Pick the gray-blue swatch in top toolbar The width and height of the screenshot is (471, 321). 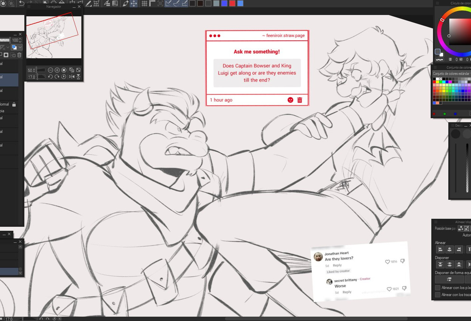(x=216, y=3)
